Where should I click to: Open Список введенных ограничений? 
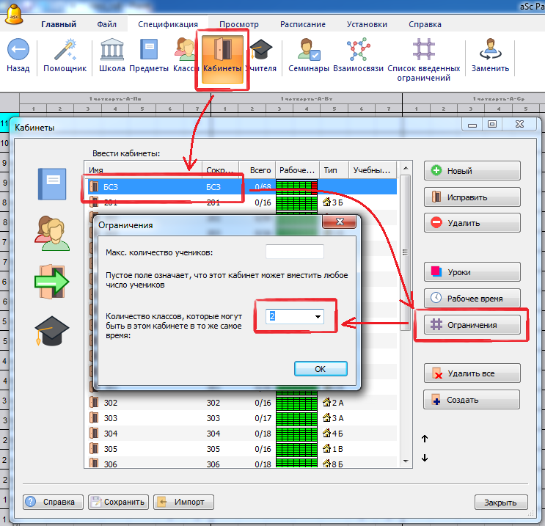click(x=424, y=51)
